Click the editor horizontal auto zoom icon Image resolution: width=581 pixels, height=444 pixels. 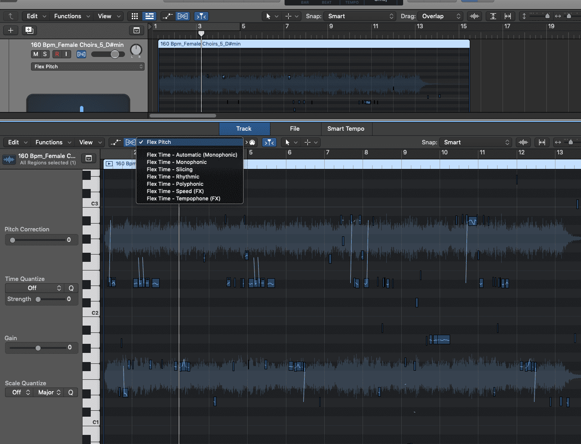(x=542, y=142)
